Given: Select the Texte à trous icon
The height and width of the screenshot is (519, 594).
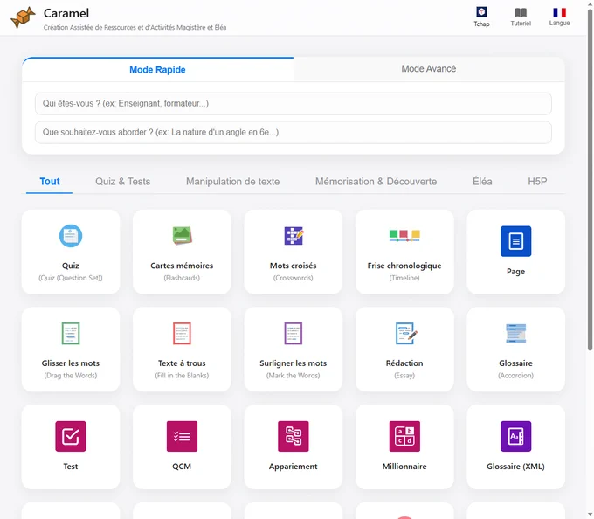Looking at the screenshot, I should tap(182, 334).
